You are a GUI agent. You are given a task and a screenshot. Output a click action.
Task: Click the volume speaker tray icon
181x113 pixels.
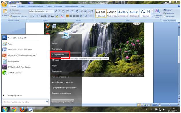pyautogui.click(x=164, y=110)
